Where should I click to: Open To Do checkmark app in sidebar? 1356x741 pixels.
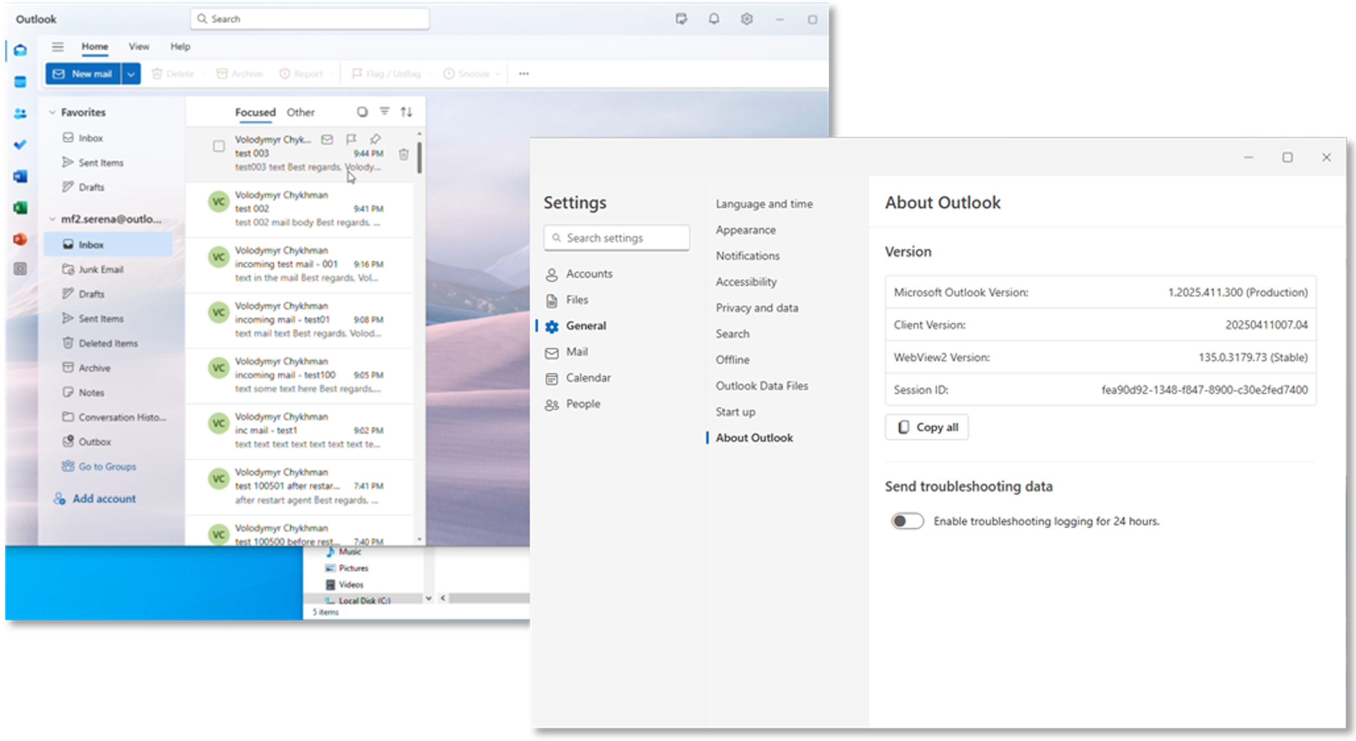pyautogui.click(x=21, y=145)
